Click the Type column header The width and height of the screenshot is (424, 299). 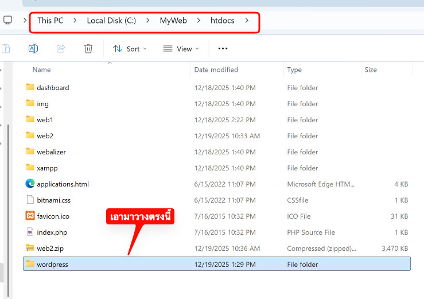coord(294,69)
